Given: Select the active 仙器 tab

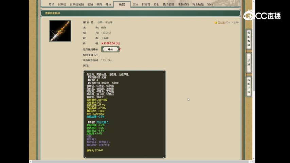Looking at the screenshot, I should click(x=122, y=4).
